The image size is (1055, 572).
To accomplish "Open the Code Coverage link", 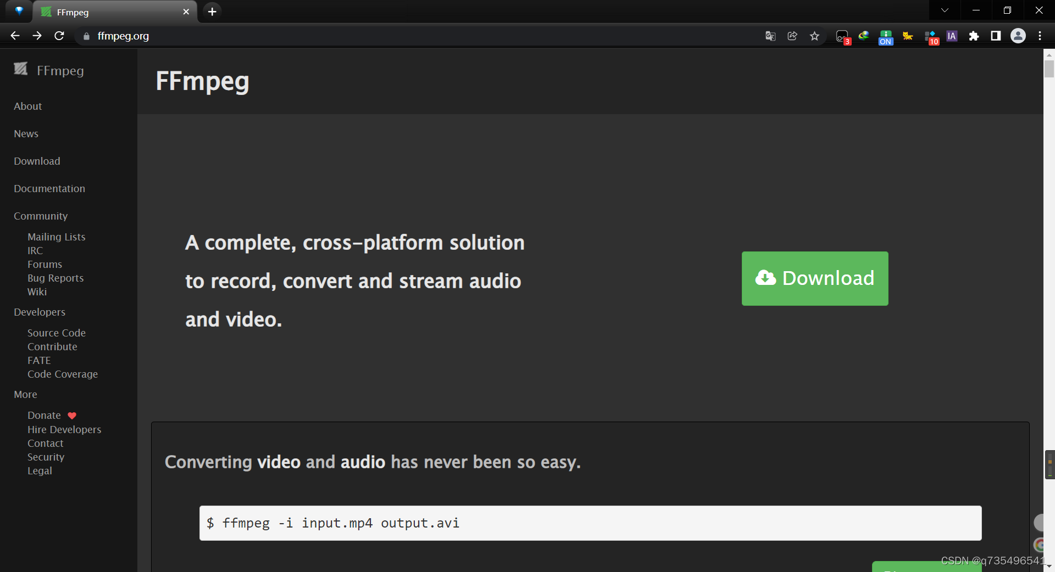I will tap(63, 374).
